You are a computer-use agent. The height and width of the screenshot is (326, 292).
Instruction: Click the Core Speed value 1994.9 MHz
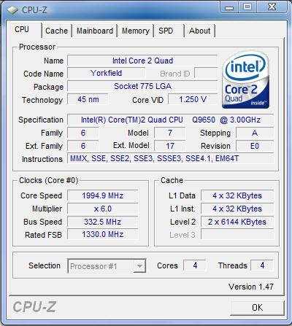103,195
